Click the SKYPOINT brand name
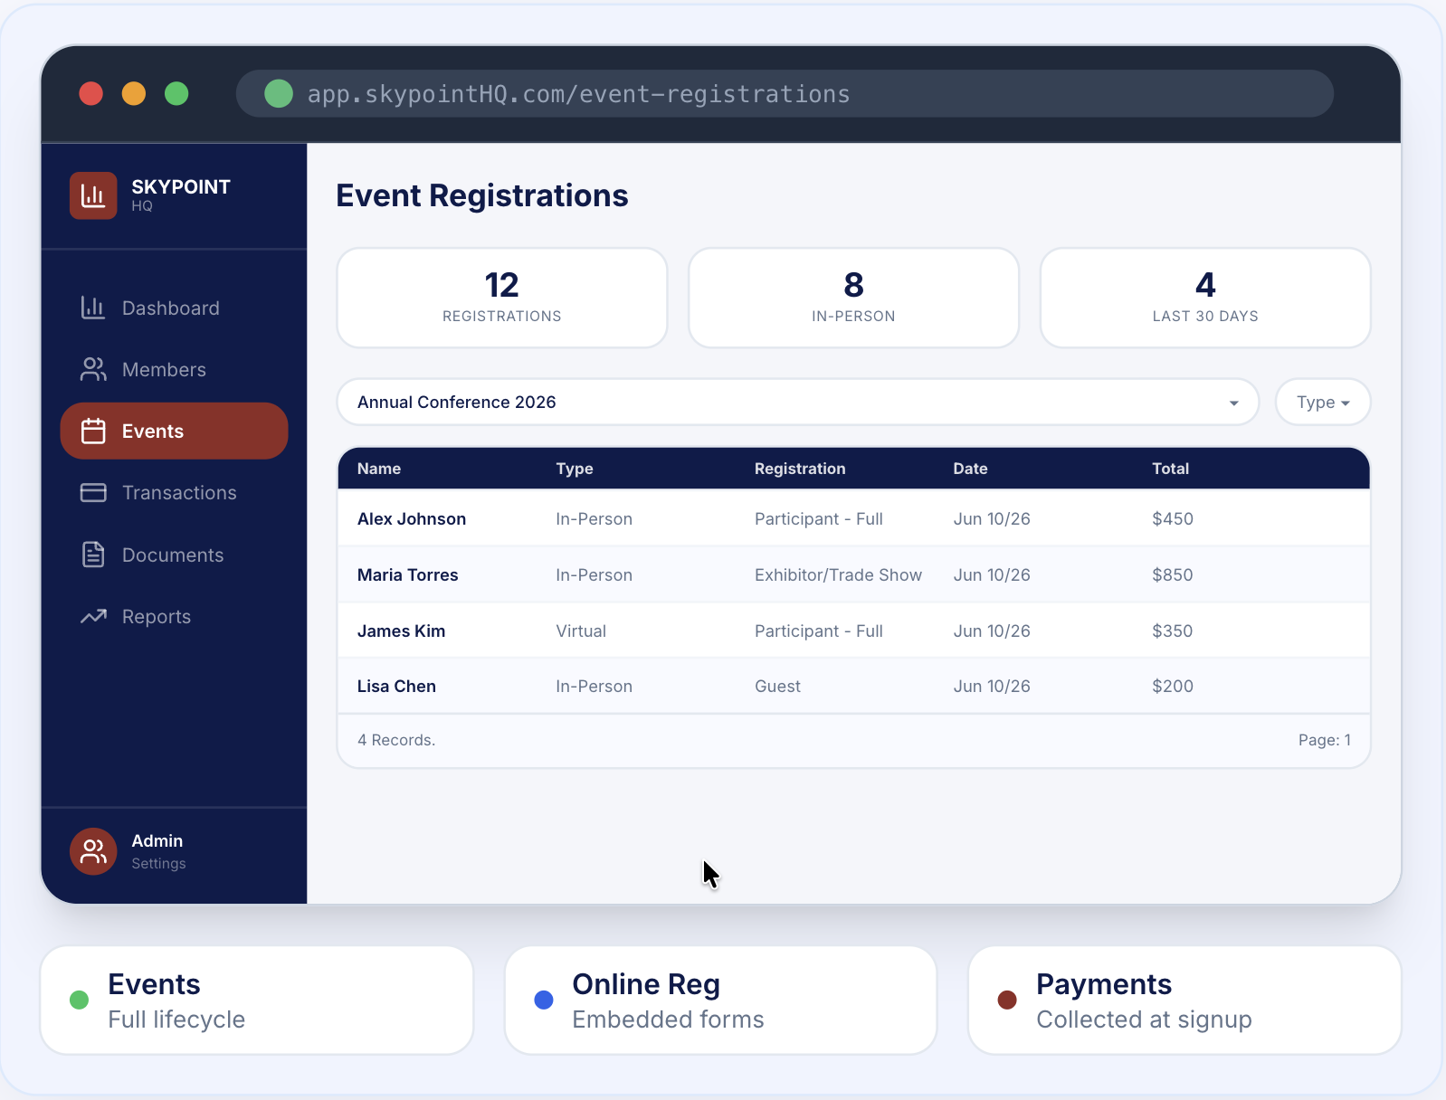Screen dimensions: 1446x1100 pyautogui.click(x=181, y=186)
